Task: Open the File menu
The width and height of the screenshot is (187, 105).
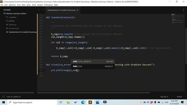Action: [2, 5]
